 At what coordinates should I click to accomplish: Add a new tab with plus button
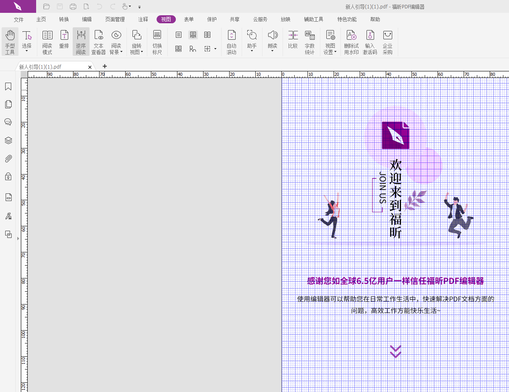[105, 66]
